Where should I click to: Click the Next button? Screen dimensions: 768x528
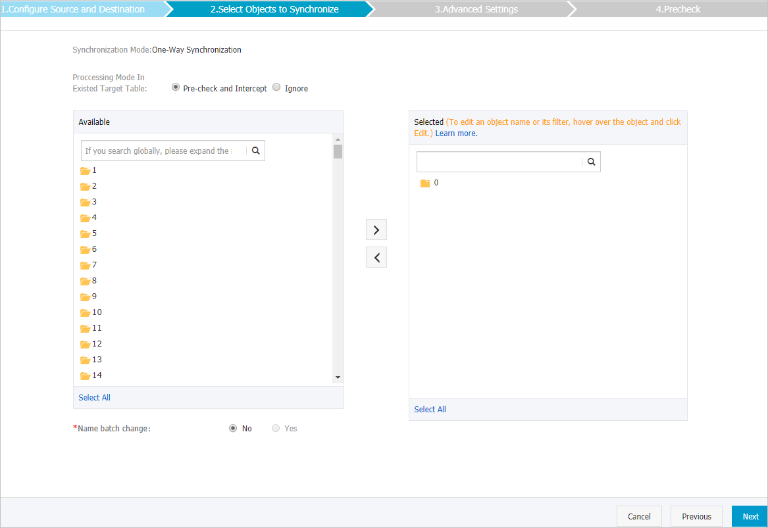point(750,516)
